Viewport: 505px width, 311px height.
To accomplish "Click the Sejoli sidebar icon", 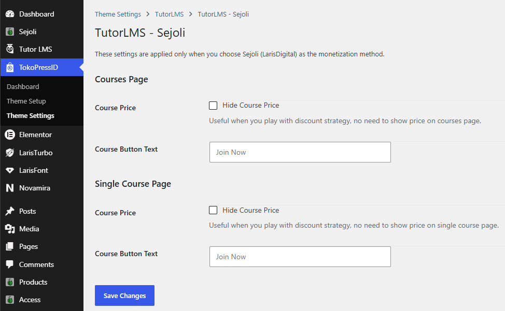I will (x=10, y=32).
